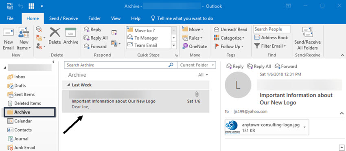The width and height of the screenshot is (346, 151).
Task: Select the Important Information about Our New Logo email
Action: click(136, 101)
